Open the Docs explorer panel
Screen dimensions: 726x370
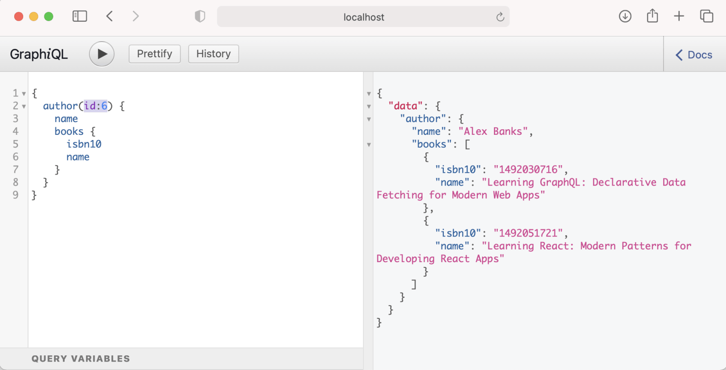click(x=694, y=55)
